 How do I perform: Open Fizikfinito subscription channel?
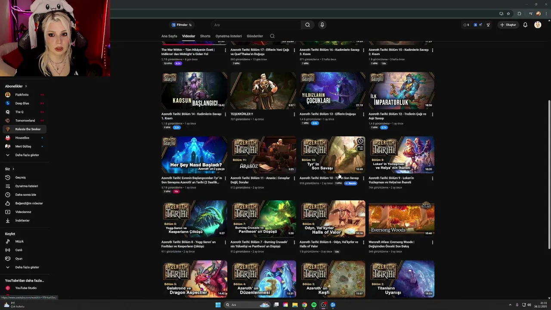[x=25, y=95]
